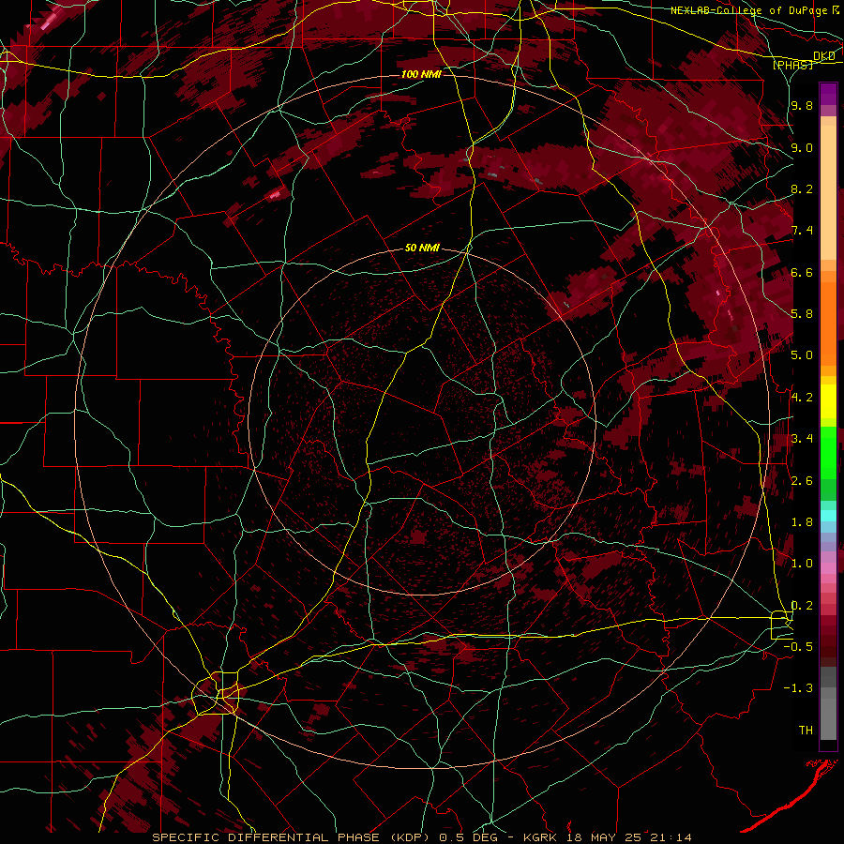The image size is (844, 844).
Task: Click the 9.8 value on color scale
Action: coord(802,105)
